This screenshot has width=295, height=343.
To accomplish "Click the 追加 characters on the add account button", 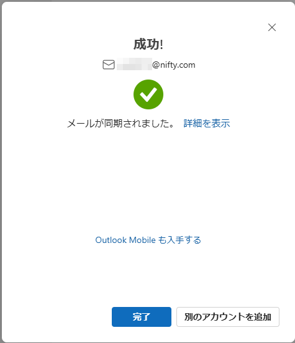I will (263, 317).
